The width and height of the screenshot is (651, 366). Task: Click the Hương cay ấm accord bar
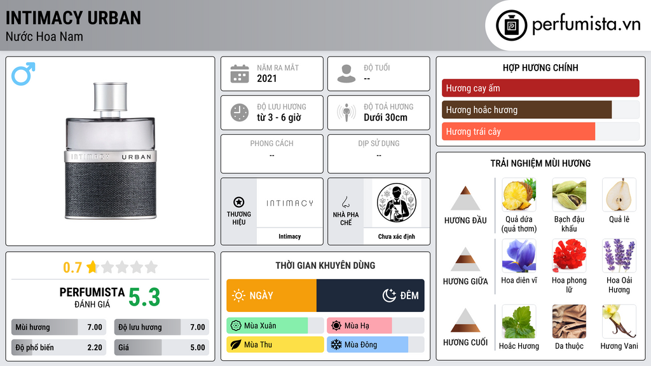(x=540, y=88)
